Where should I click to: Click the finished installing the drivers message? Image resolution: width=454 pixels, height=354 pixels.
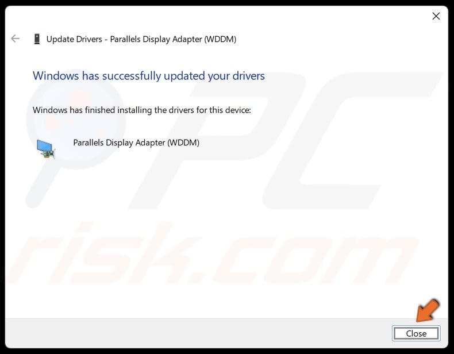tap(141, 110)
